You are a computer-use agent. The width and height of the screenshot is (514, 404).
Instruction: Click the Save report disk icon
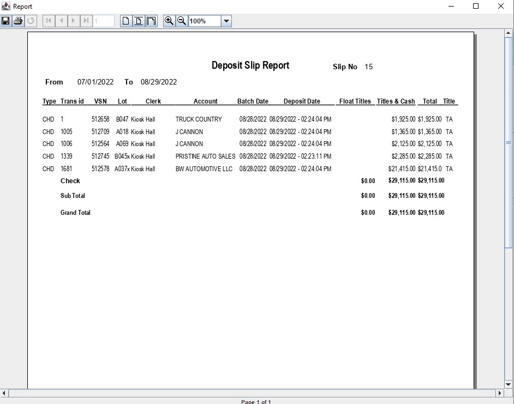pyautogui.click(x=5, y=21)
